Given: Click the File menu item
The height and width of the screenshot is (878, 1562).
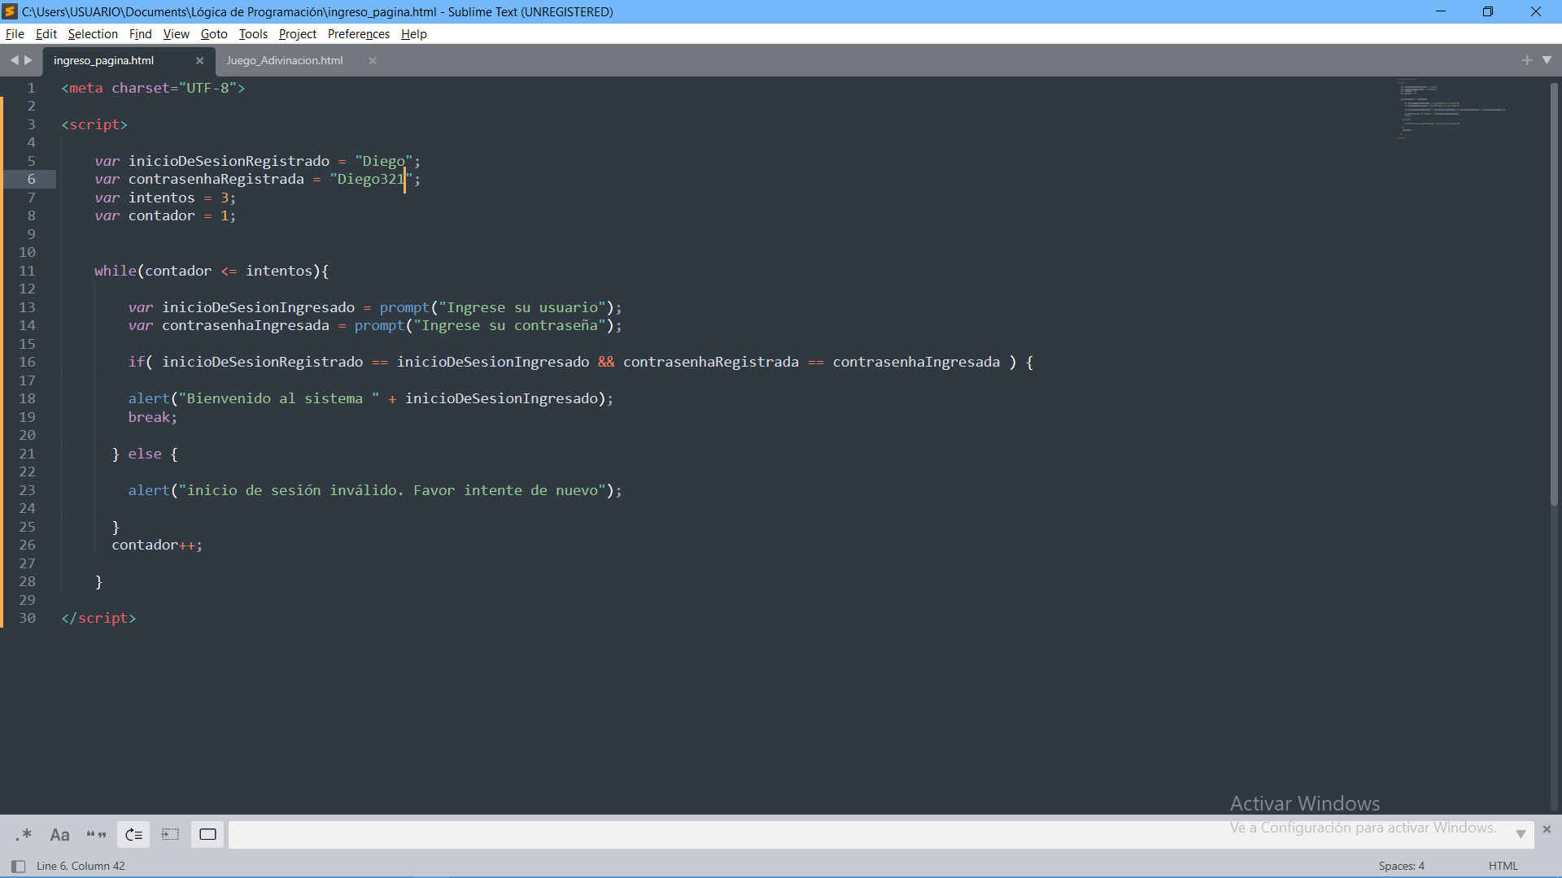Looking at the screenshot, I should [x=15, y=33].
